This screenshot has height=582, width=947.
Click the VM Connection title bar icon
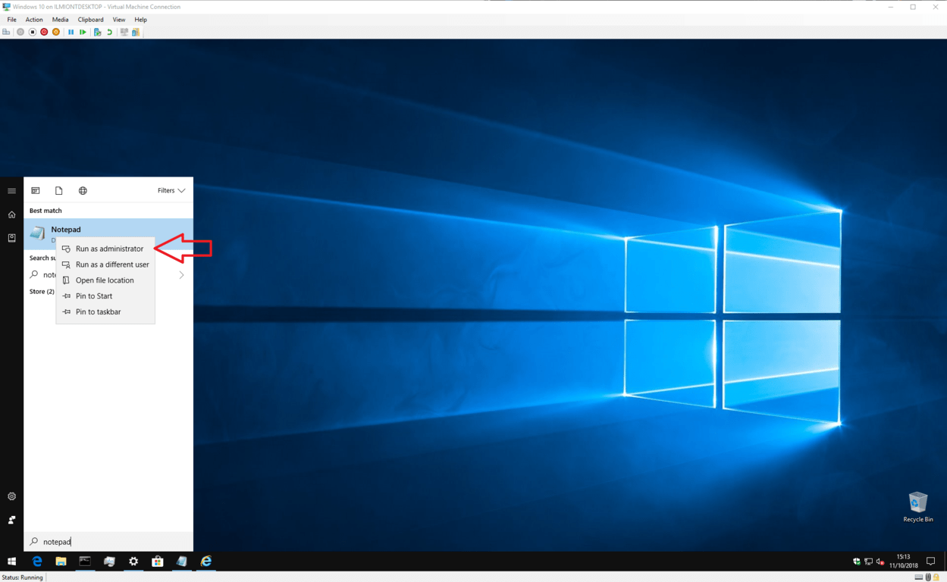tap(6, 7)
